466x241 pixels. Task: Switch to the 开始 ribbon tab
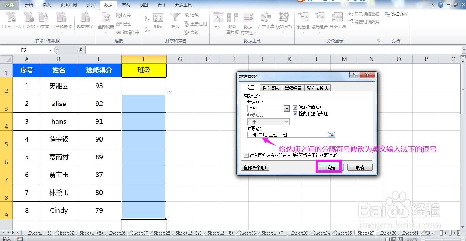29,5
